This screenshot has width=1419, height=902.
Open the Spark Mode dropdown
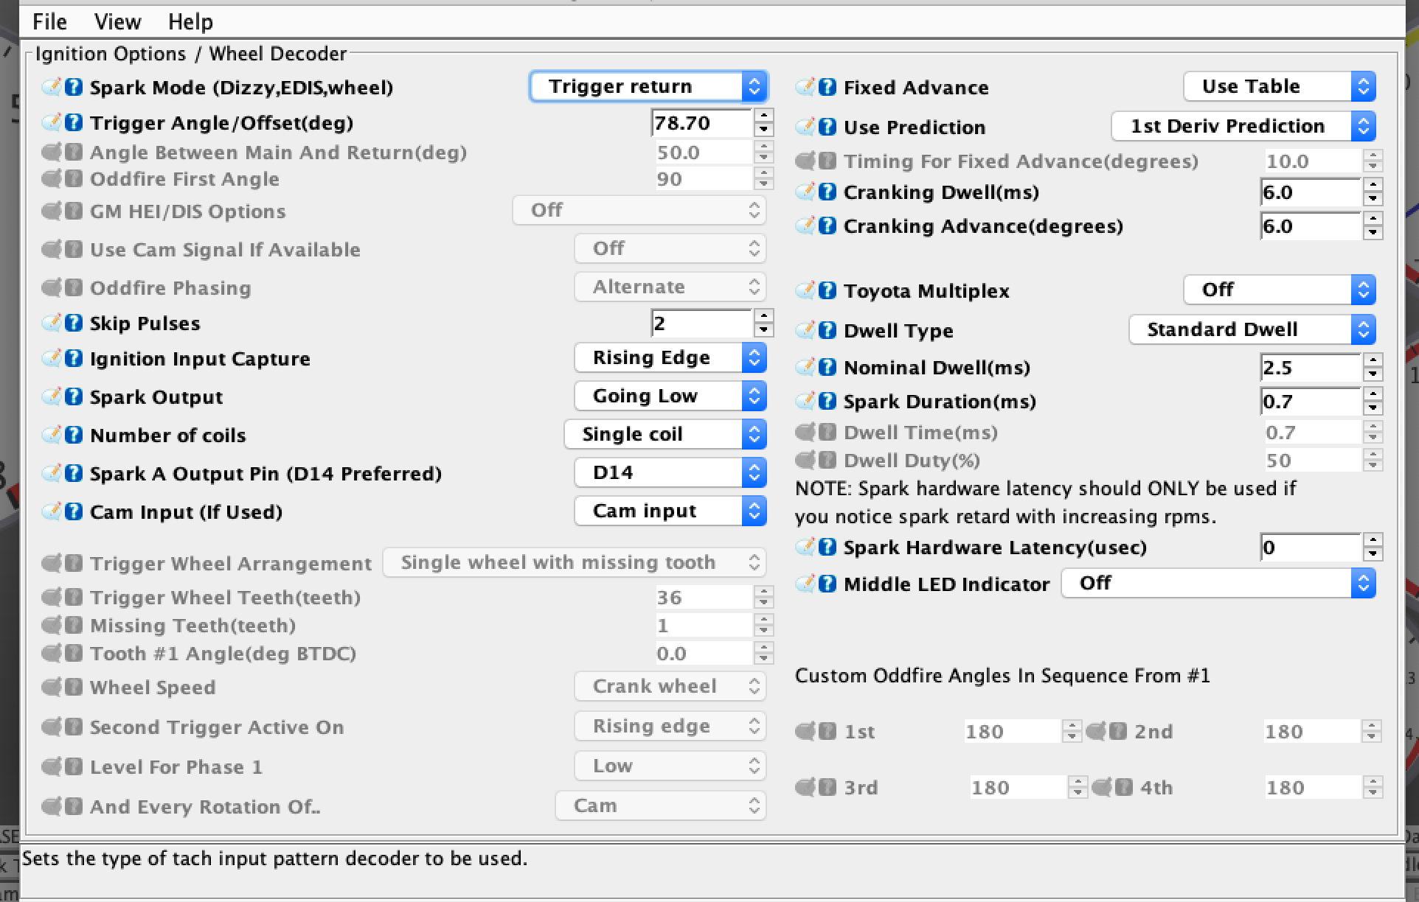(x=648, y=87)
